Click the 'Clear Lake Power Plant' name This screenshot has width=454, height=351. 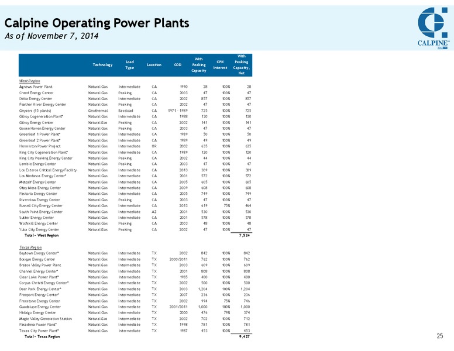point(39,277)
